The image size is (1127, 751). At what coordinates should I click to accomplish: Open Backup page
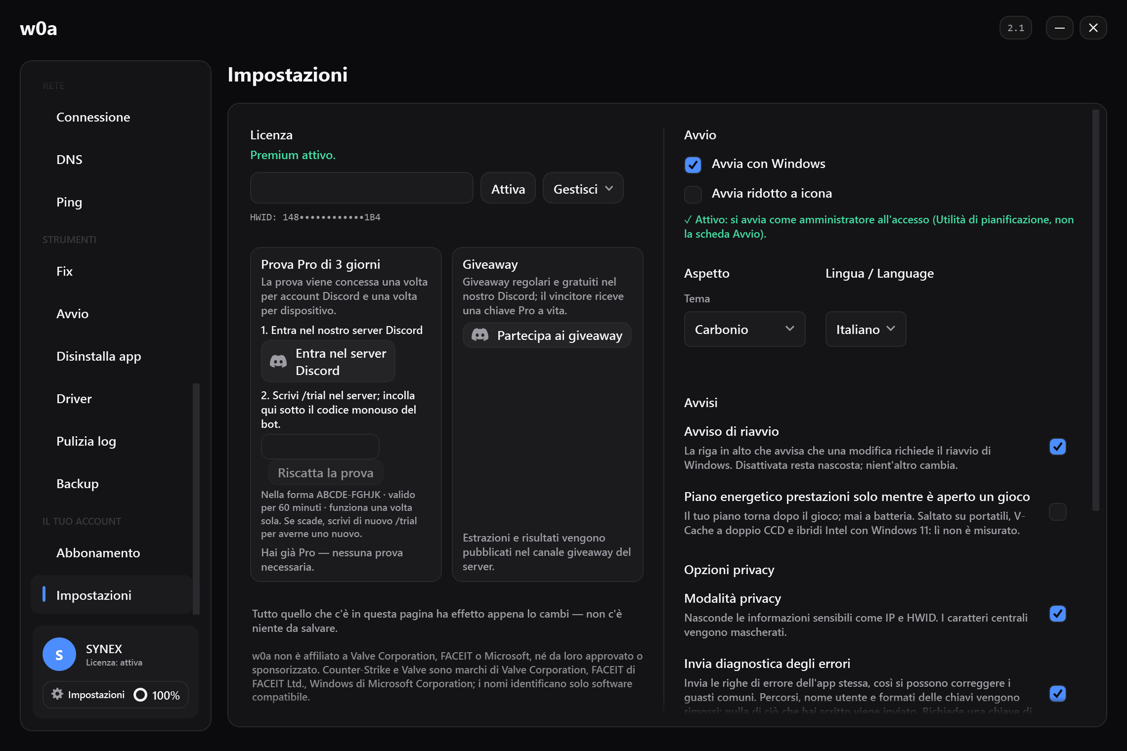(112, 484)
